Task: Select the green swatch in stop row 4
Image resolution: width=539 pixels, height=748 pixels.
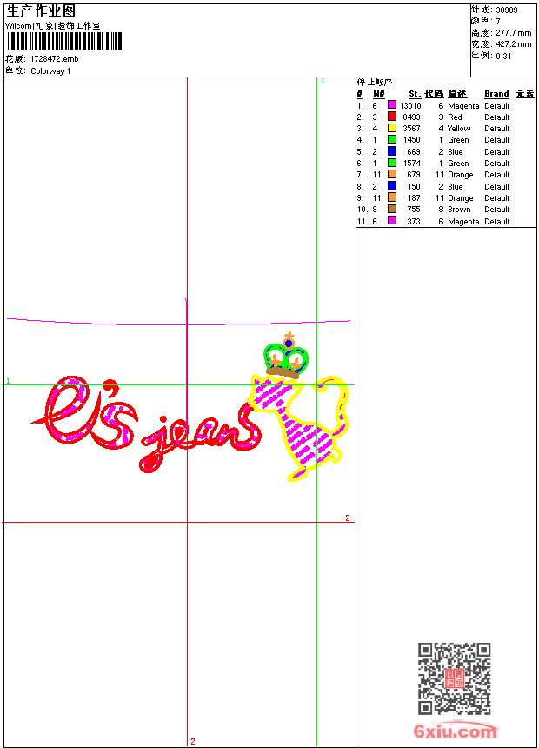Action: pos(391,139)
